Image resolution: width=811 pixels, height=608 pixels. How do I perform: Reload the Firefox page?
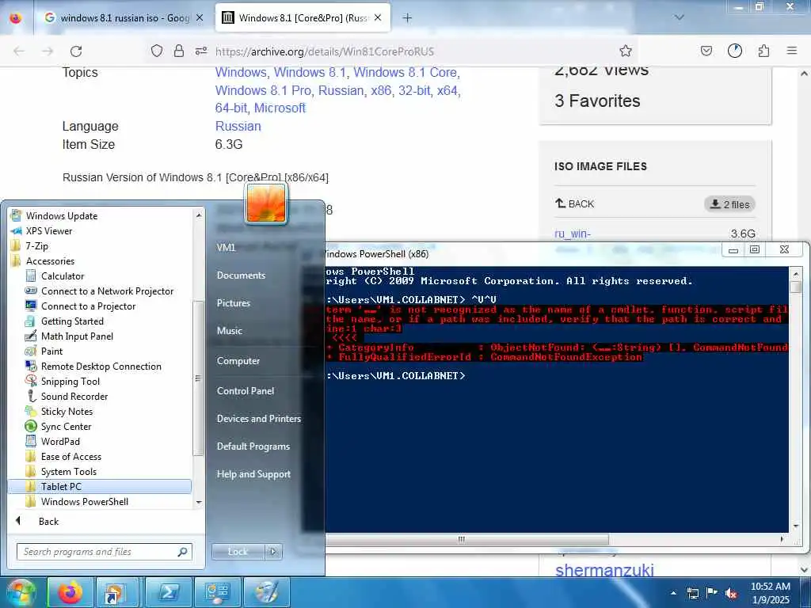[x=76, y=51]
